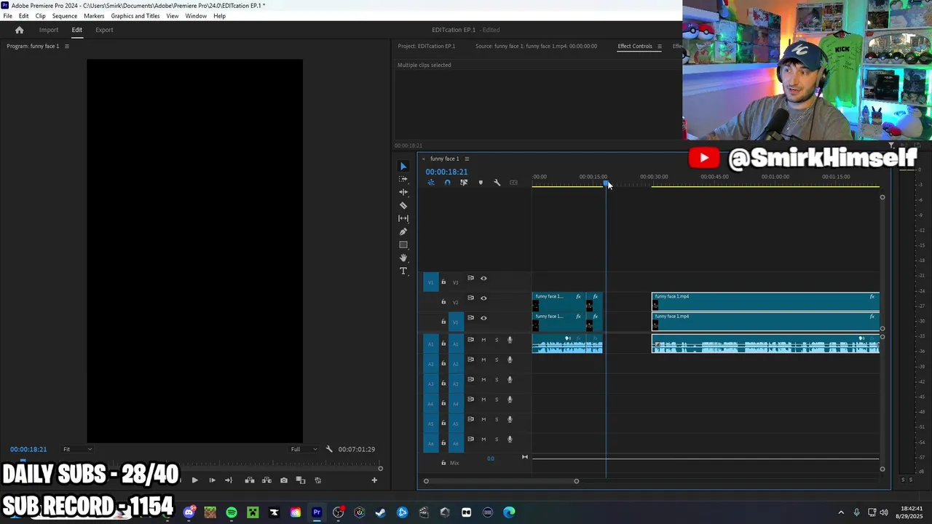The width and height of the screenshot is (932, 524).
Task: Show hidden system tray icons
Action: pyautogui.click(x=841, y=512)
